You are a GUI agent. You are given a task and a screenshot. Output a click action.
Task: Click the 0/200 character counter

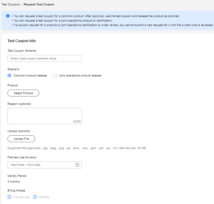77,122
